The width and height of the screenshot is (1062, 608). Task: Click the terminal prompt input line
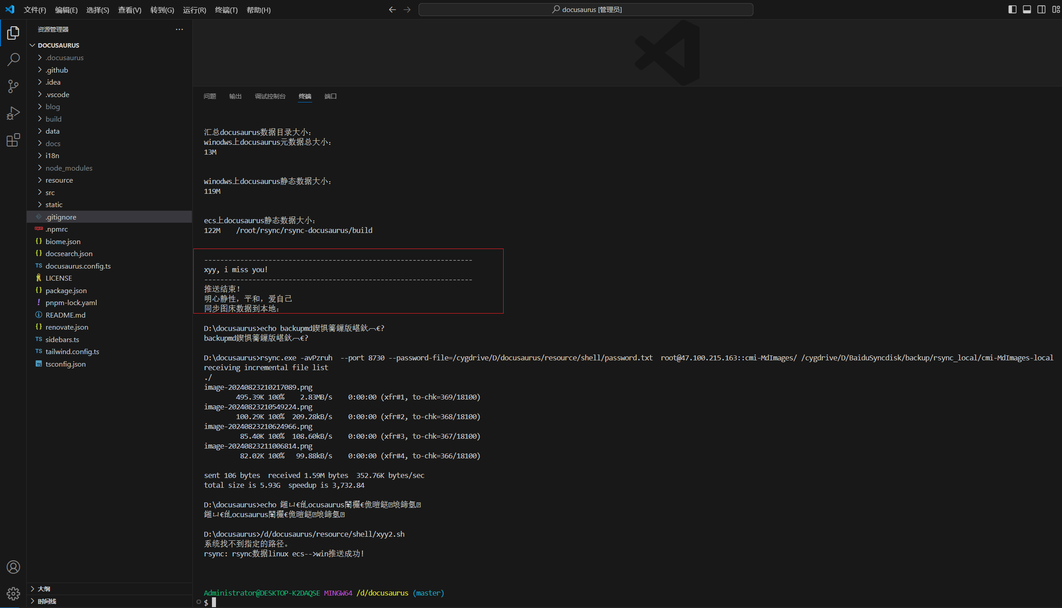(628, 602)
